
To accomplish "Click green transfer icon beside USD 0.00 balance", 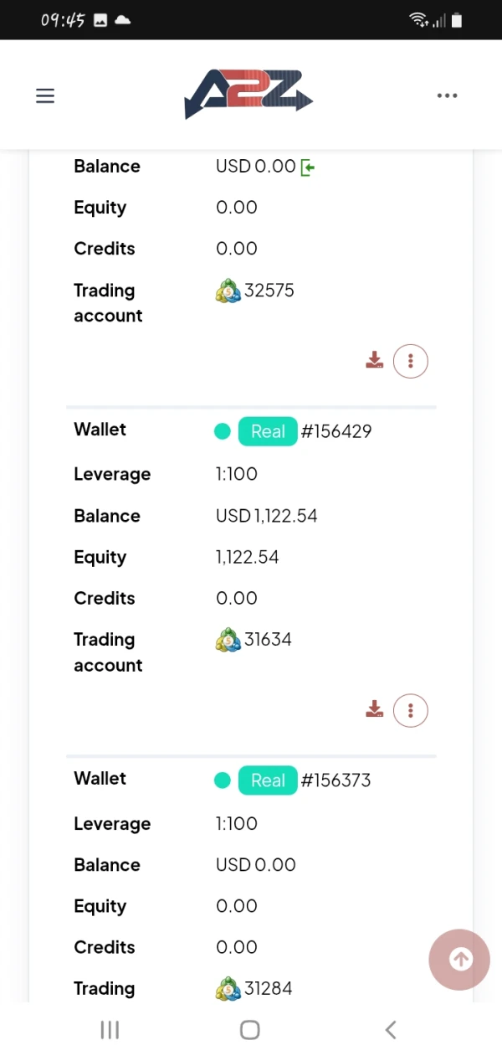I will 308,167.
